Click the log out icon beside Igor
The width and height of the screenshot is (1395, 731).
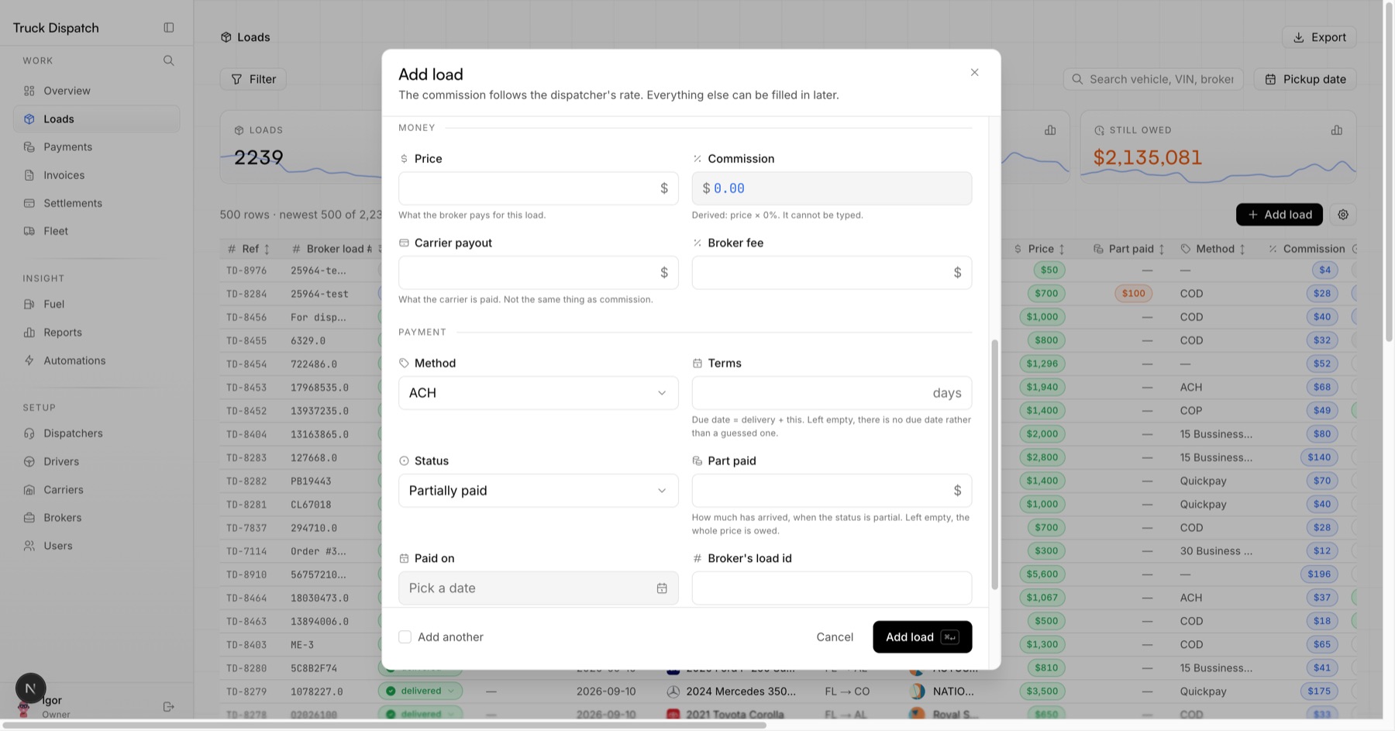pyautogui.click(x=169, y=707)
